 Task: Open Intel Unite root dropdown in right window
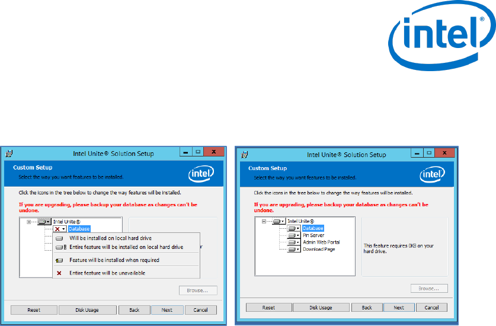pyautogui.click(x=279, y=221)
